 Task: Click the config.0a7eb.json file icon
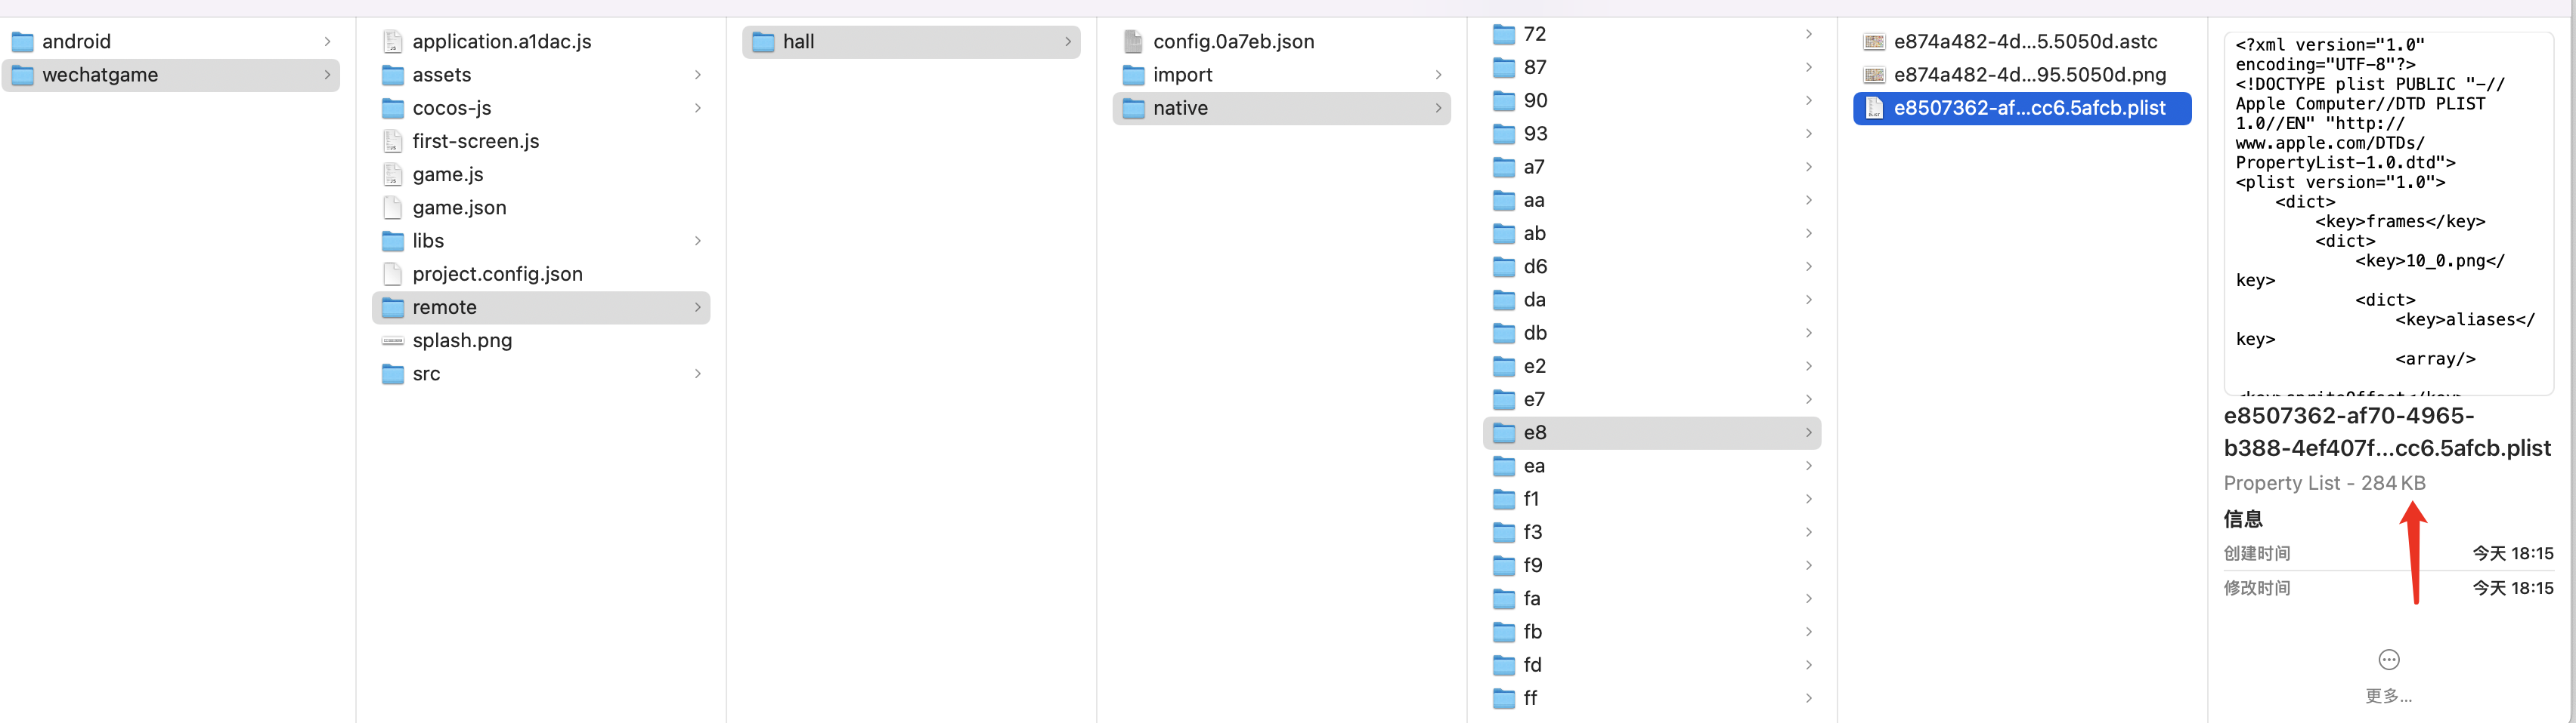tap(1133, 42)
